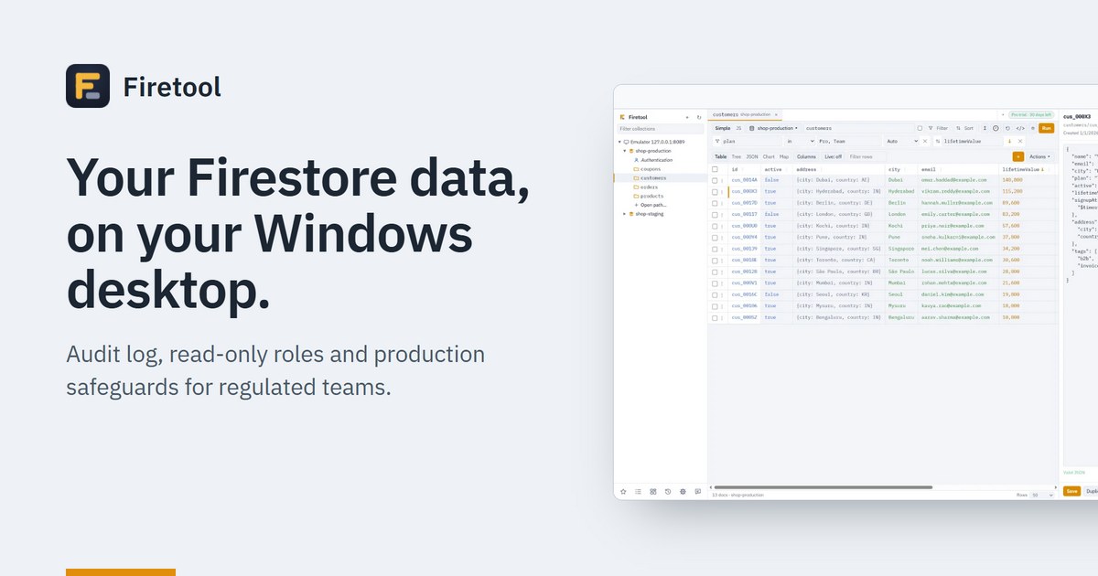This screenshot has width=1098, height=576.
Task: Click the Authentication user icon in tree
Action: click(637, 160)
